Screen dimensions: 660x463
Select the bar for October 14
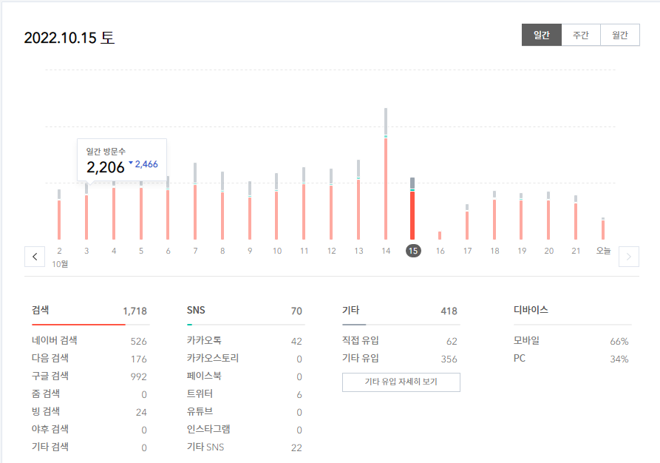coord(386,174)
